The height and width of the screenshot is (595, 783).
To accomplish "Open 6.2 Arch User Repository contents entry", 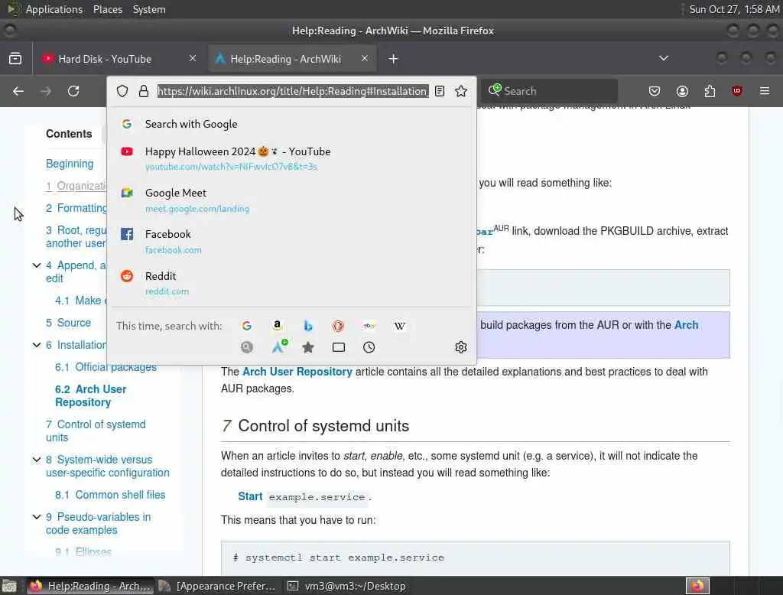I will 90,395.
